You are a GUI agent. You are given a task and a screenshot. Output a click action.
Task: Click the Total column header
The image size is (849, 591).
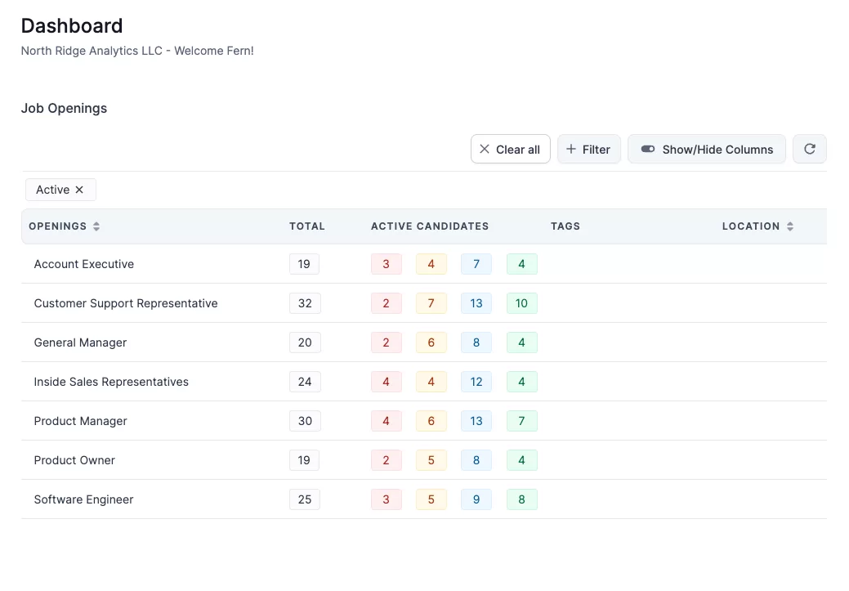tap(307, 226)
